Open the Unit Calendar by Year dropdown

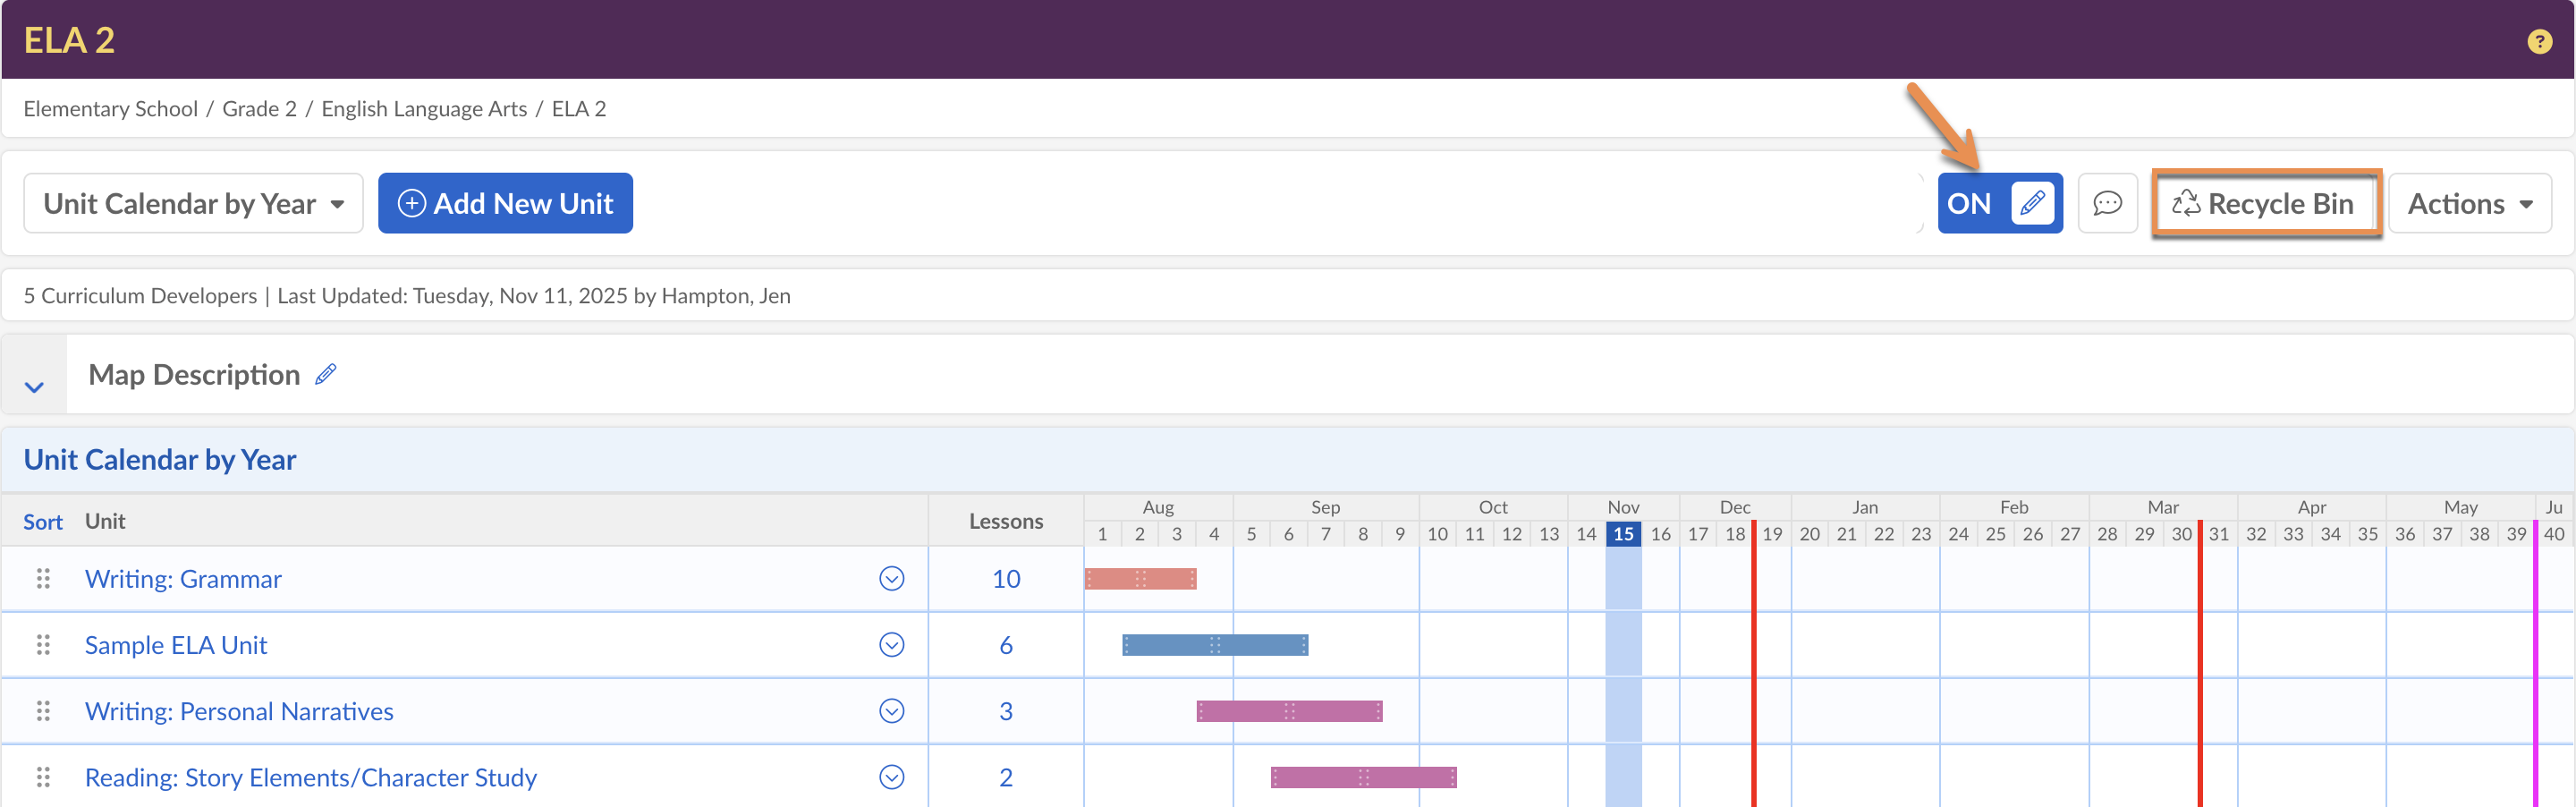193,204
